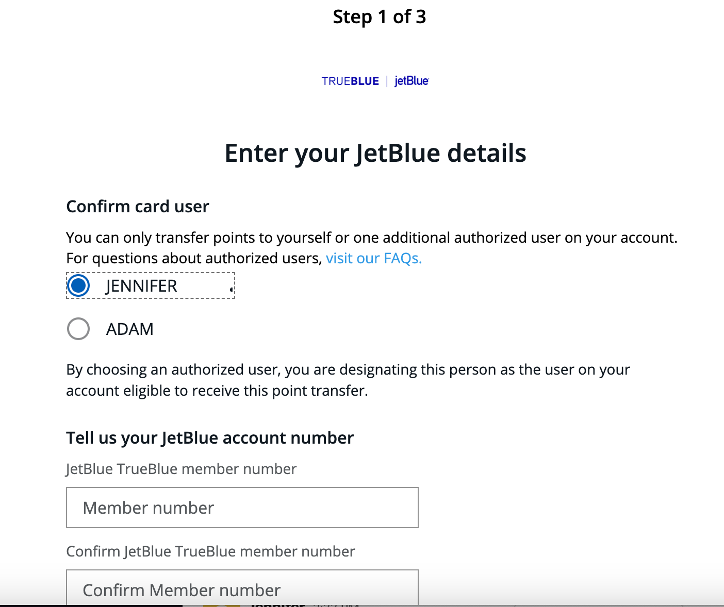This screenshot has height=607, width=724.
Task: Open the visit our FAQs link
Action: pos(374,258)
